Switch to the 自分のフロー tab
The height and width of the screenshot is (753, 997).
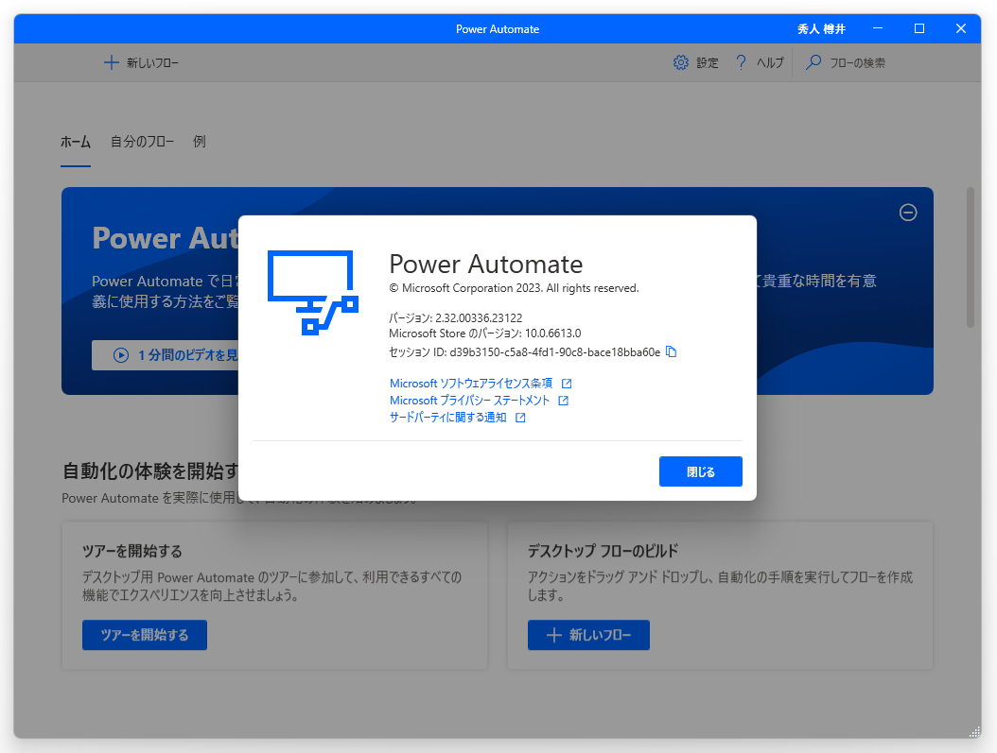click(x=140, y=142)
